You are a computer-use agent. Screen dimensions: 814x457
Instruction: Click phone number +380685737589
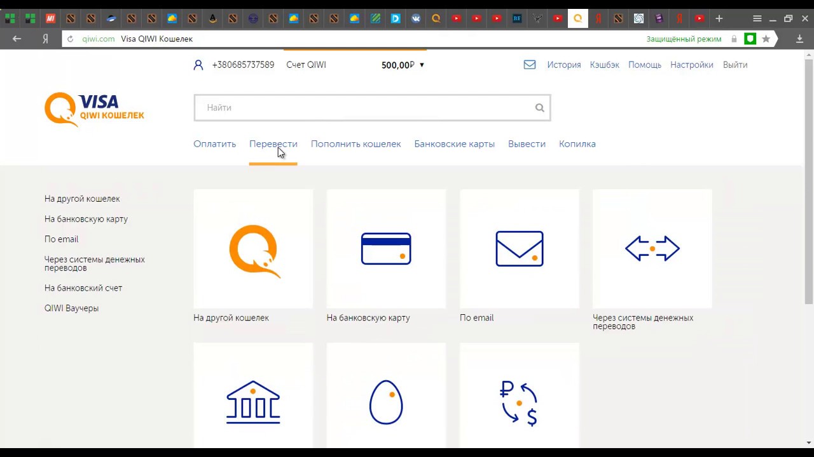coord(243,65)
